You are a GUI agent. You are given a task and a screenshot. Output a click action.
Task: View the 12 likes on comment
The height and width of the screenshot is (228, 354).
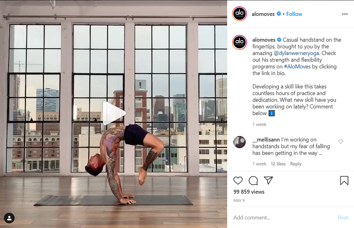[278, 164]
